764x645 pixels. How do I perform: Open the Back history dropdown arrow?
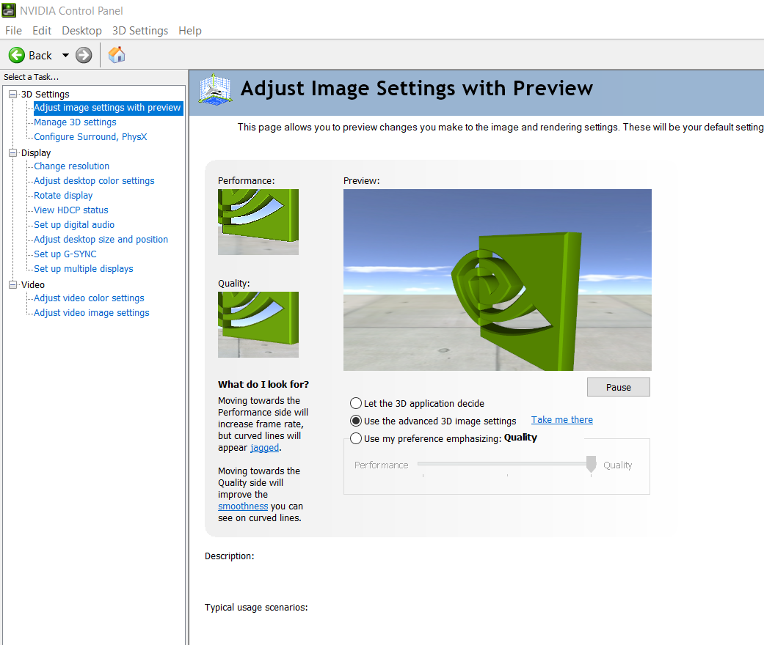point(65,56)
